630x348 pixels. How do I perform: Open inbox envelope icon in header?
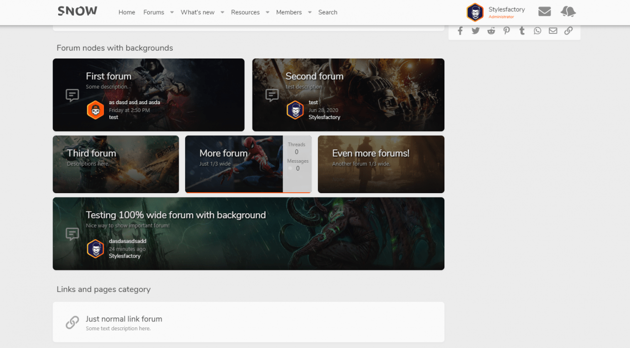pyautogui.click(x=544, y=12)
